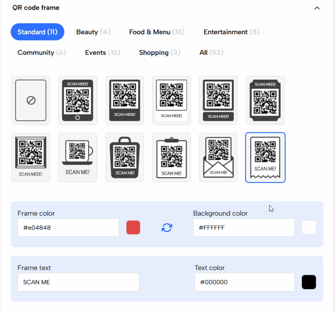Open the red frame color swatch
The image size is (335, 312).
point(133,227)
